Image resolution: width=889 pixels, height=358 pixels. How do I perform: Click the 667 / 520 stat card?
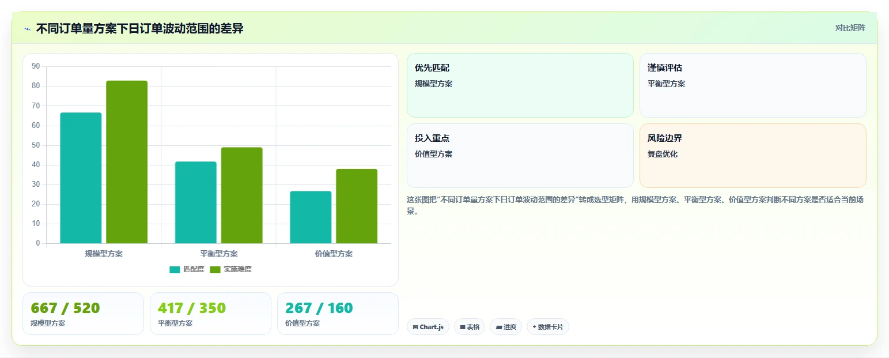pyautogui.click(x=83, y=314)
